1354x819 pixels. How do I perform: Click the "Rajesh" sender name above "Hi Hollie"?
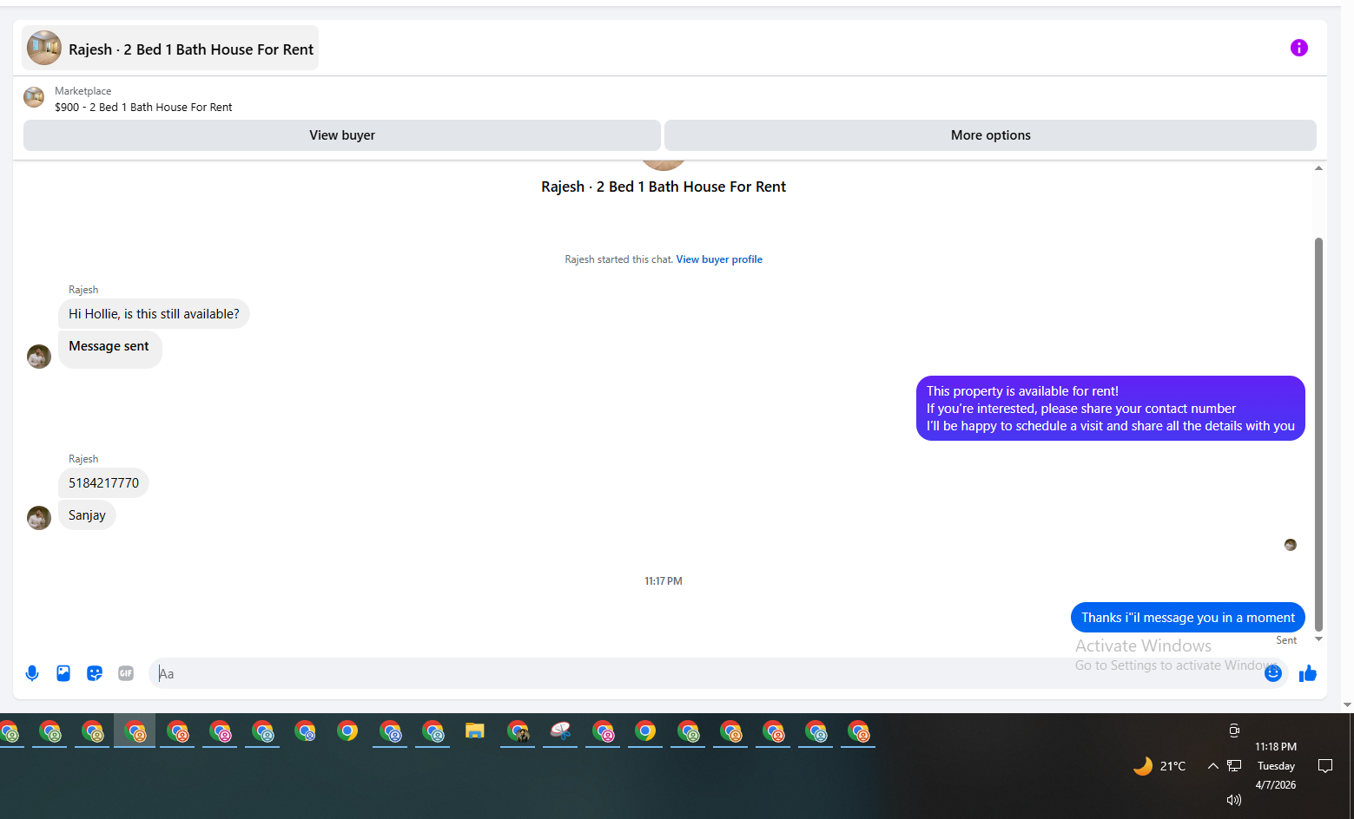[x=83, y=290]
